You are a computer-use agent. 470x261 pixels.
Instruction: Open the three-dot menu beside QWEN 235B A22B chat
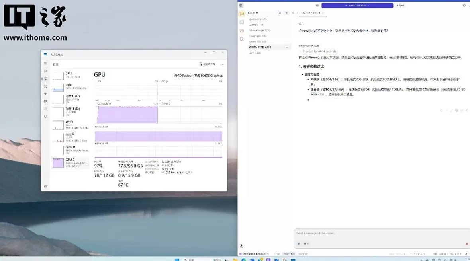coord(287,47)
